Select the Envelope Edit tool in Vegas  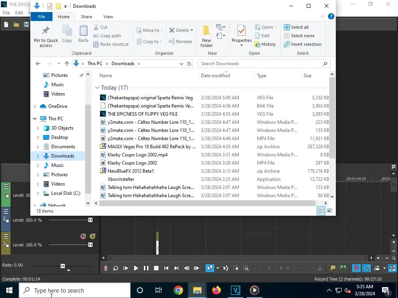coord(226,268)
